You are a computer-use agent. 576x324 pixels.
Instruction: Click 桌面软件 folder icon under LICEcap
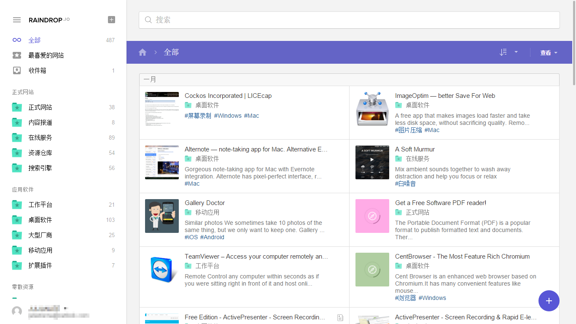click(x=188, y=105)
